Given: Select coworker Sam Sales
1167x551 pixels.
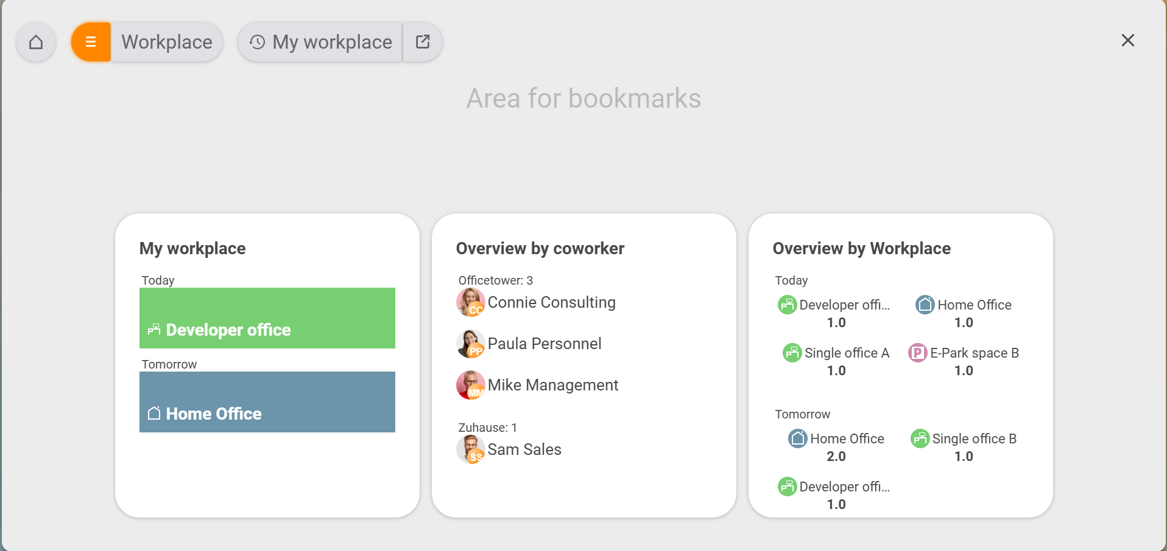Looking at the screenshot, I should pyautogui.click(x=524, y=449).
